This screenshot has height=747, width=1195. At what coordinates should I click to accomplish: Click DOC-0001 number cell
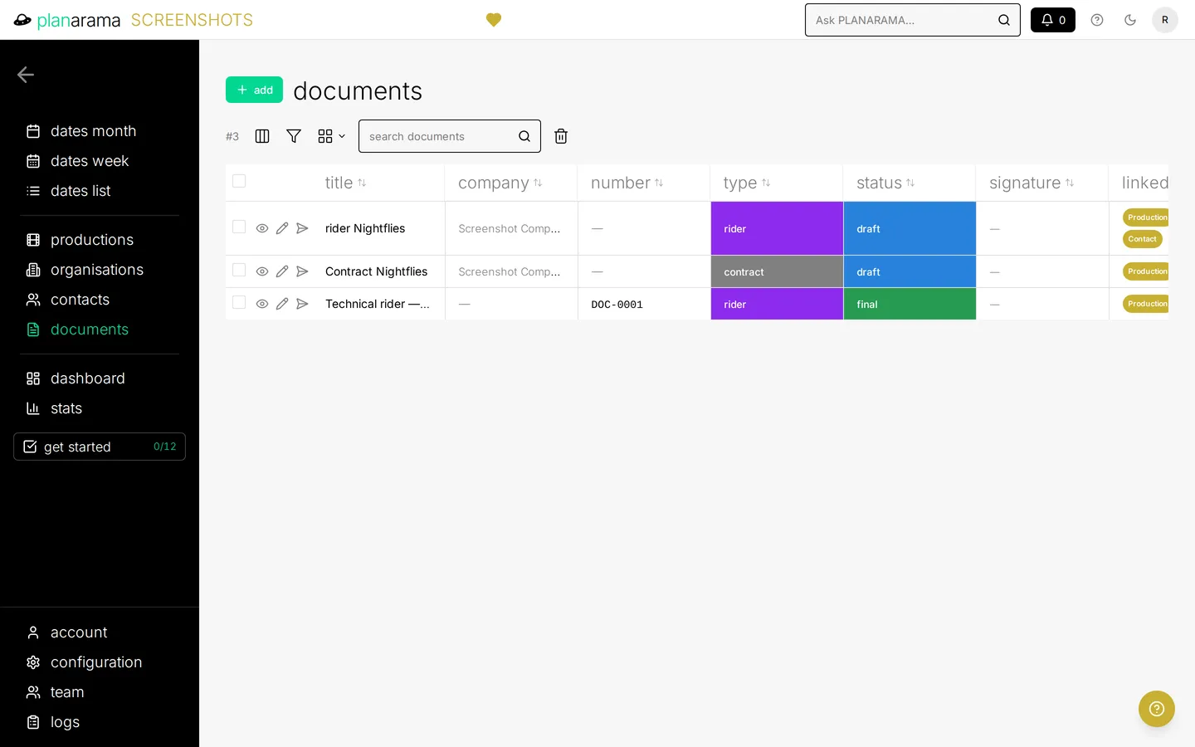pyautogui.click(x=617, y=305)
